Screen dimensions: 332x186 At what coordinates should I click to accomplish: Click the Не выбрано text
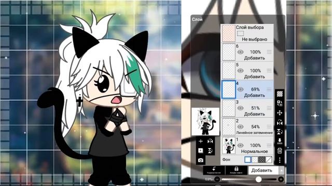[x=255, y=39]
